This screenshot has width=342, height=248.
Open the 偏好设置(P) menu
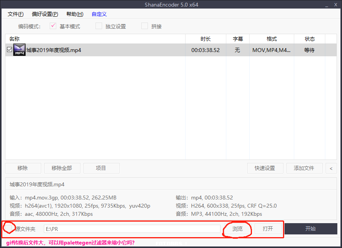(x=45, y=14)
